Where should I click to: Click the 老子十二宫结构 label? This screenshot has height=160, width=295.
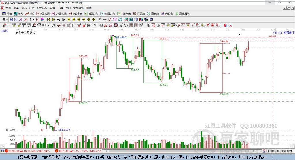pos(25,33)
